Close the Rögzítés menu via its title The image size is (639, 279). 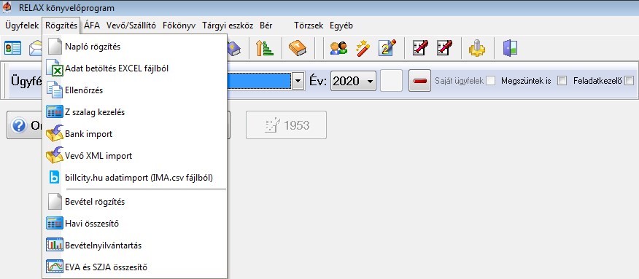[x=61, y=25]
